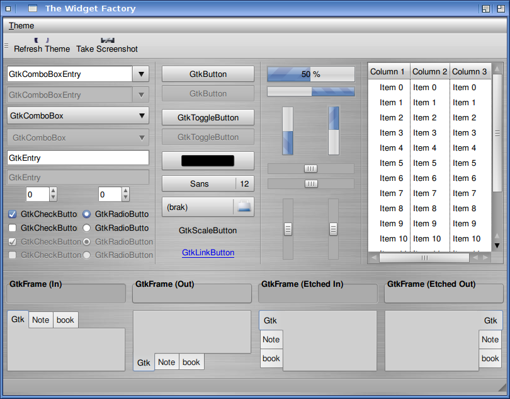This screenshot has width=510, height=399.
Task: Click the lower horizontal scale slider handle
Action: pos(311,183)
